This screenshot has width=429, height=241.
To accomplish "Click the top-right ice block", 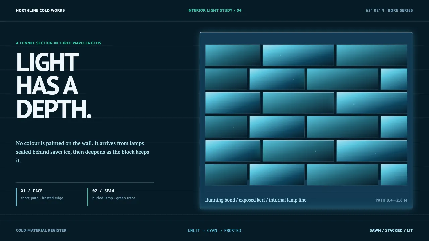I will 372,55.
